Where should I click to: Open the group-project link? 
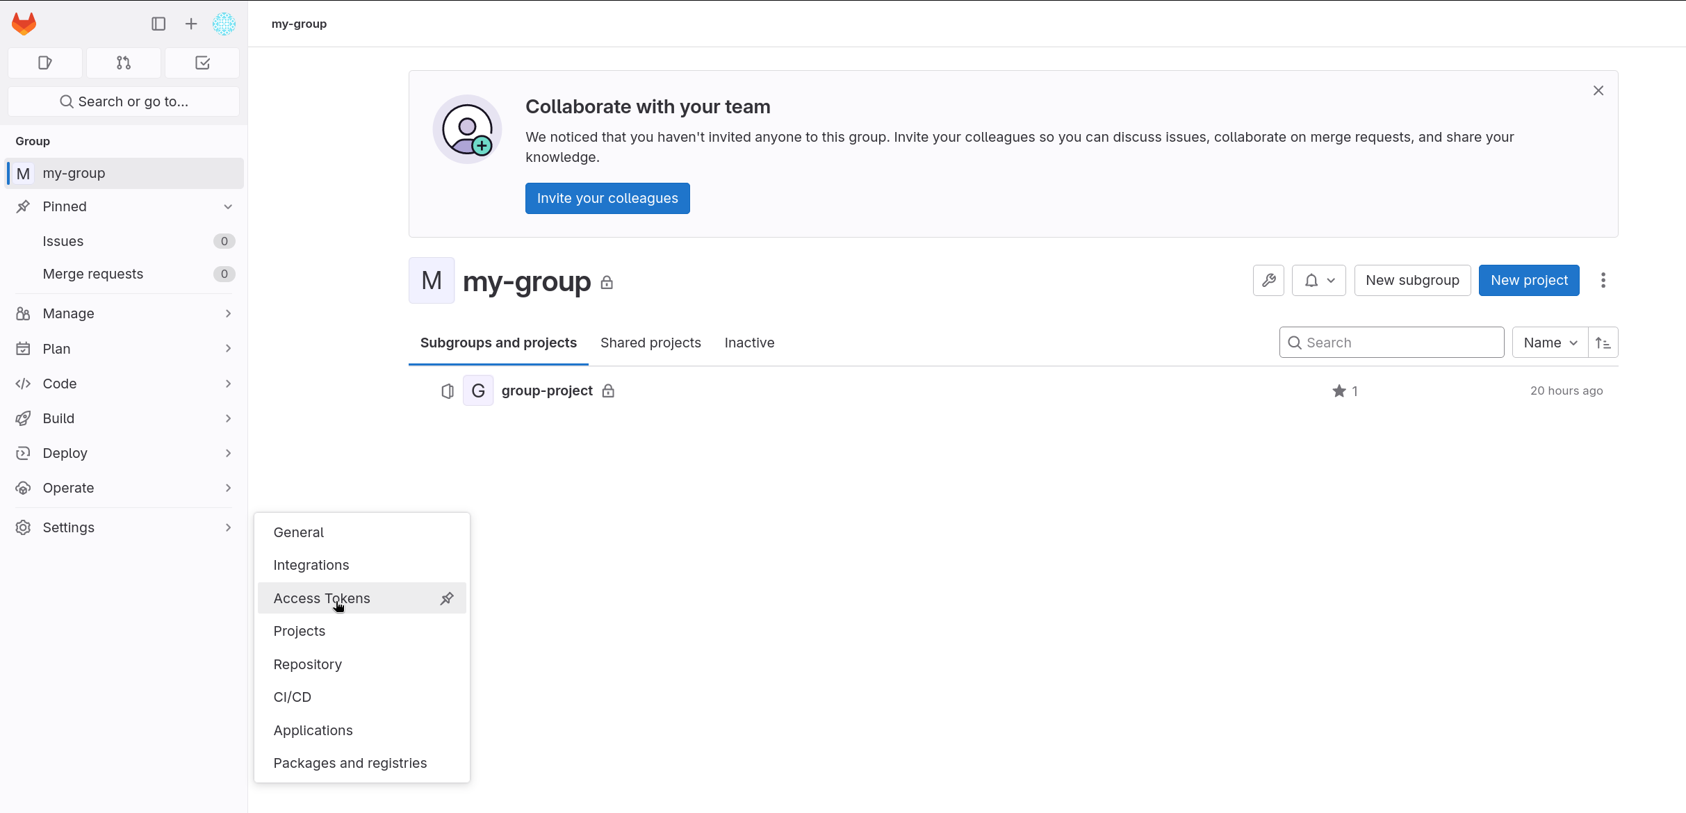click(x=546, y=391)
